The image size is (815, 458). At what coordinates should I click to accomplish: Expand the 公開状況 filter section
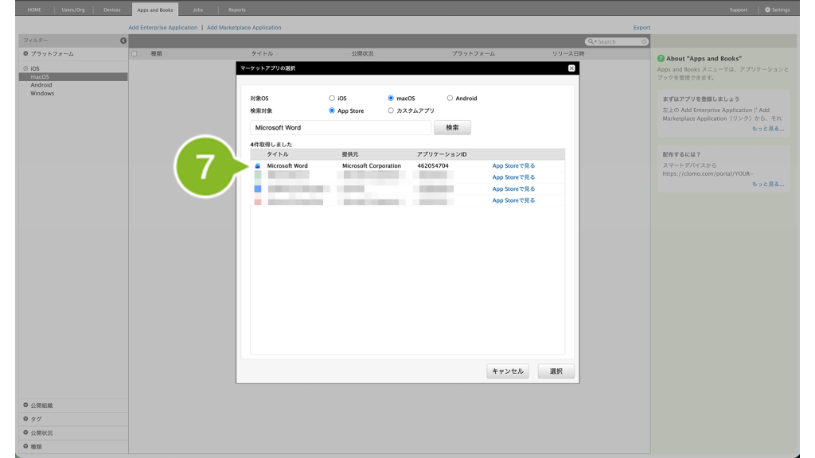[x=25, y=433]
